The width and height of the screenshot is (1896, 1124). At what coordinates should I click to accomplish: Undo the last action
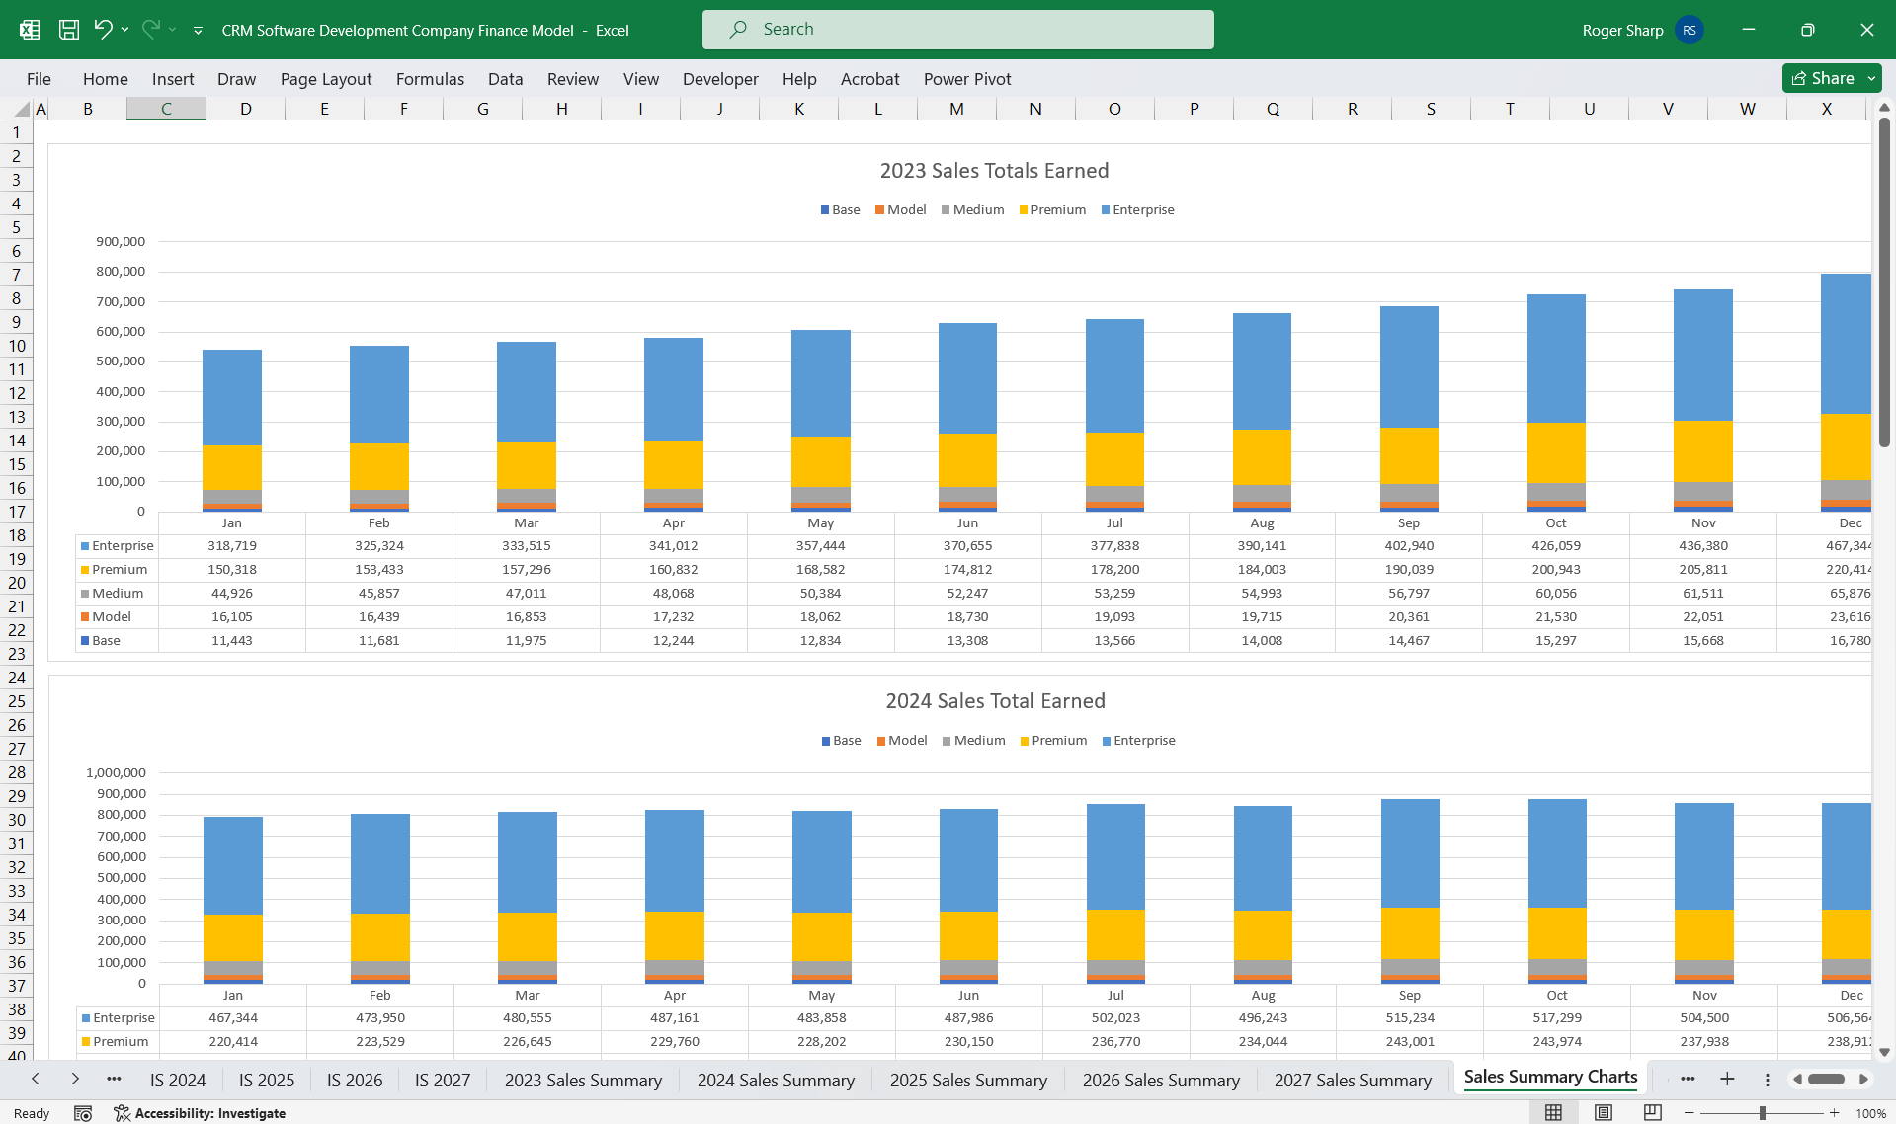[103, 29]
